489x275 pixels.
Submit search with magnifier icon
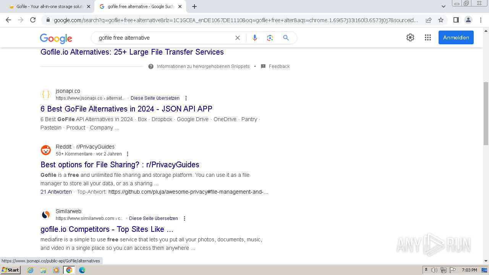286,38
